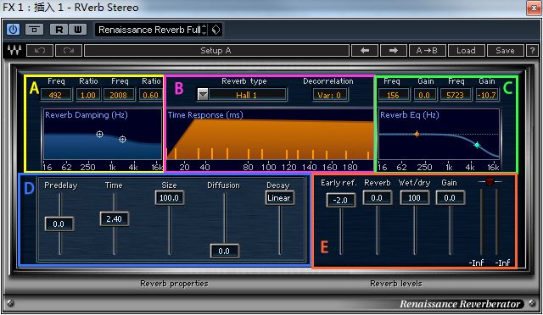Screen dimensions: 543x315
Task: Open the Renaissance Reverb Full preset selector
Action: click(x=149, y=30)
